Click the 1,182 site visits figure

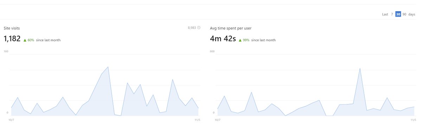[12, 39]
